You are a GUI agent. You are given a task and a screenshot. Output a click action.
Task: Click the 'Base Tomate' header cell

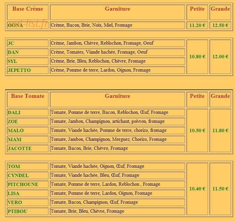28,100
